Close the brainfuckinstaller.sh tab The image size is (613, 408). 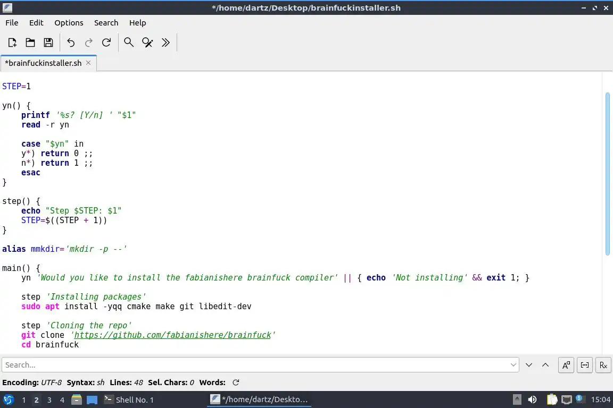point(88,63)
